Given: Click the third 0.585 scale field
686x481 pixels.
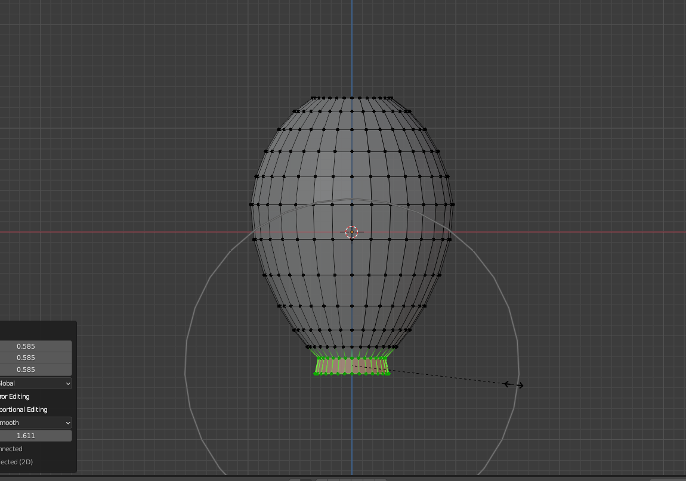Looking at the screenshot, I should 35,370.
